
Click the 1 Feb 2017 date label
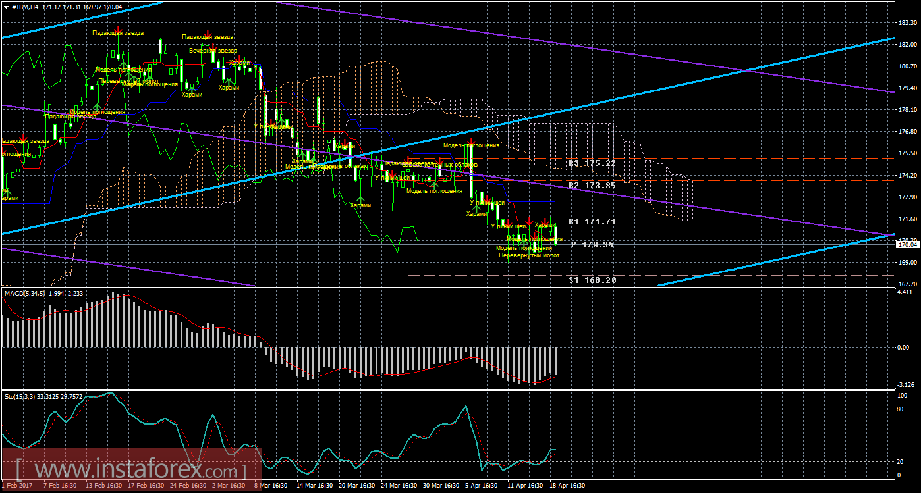point(17,486)
